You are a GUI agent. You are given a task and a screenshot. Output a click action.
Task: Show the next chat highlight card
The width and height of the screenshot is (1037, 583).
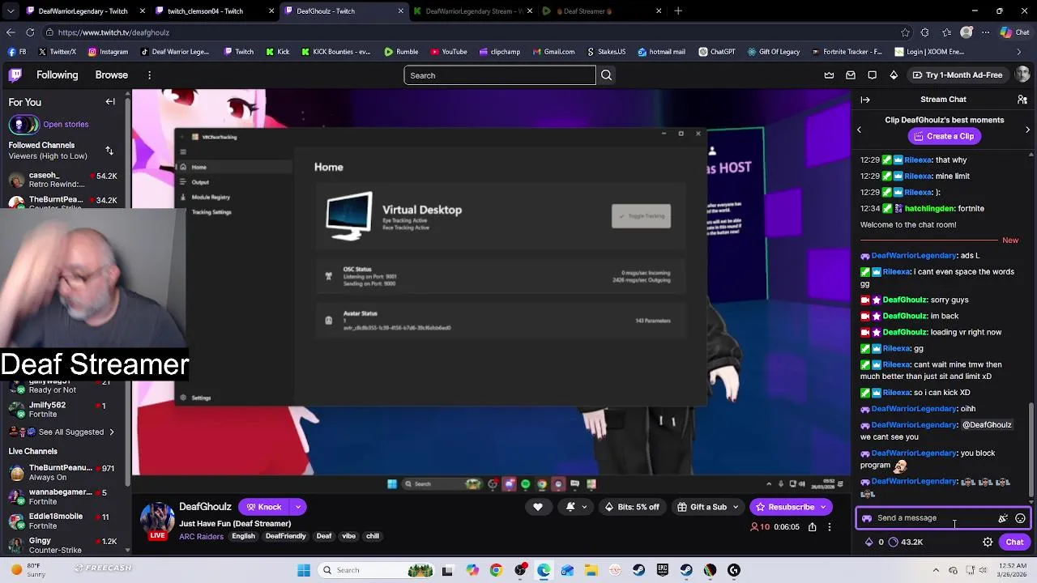(1027, 130)
